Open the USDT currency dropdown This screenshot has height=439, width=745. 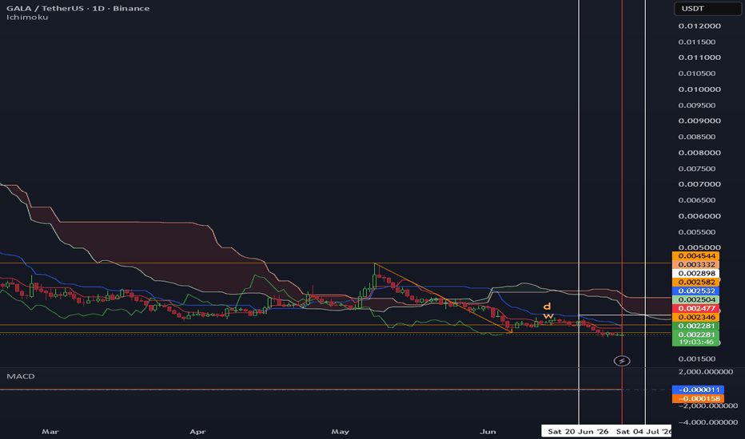707,9
